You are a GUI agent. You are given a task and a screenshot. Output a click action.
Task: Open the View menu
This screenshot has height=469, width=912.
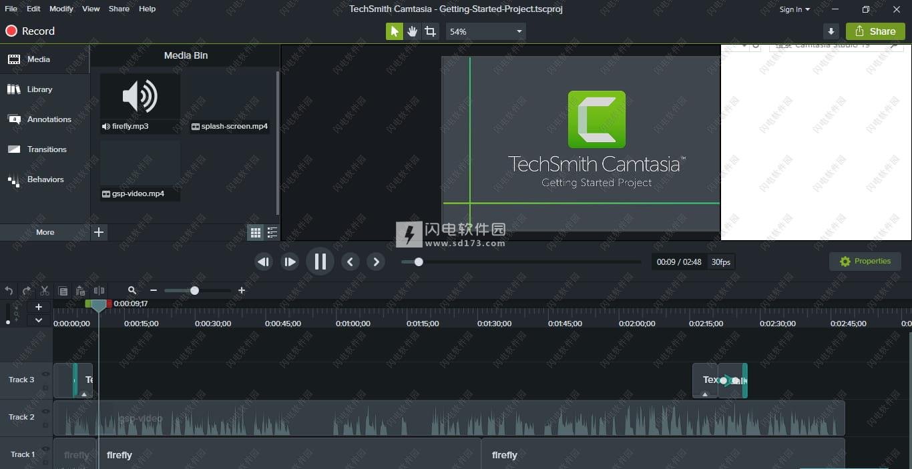click(91, 9)
